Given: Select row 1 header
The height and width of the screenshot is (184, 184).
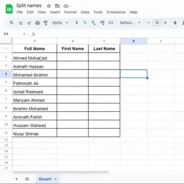Looking at the screenshot, I should (x=6, y=49).
